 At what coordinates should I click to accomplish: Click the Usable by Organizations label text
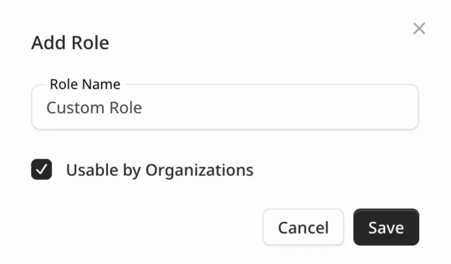(159, 170)
